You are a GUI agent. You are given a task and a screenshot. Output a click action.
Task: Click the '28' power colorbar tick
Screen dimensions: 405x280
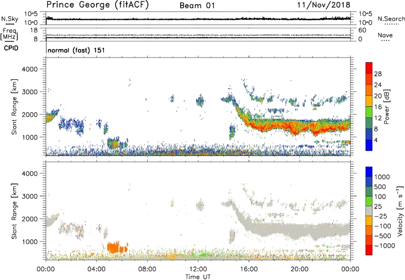(378, 74)
